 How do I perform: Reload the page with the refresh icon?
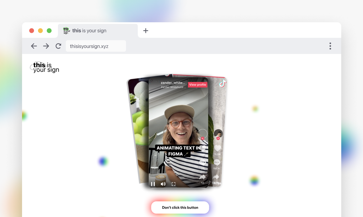[58, 46]
